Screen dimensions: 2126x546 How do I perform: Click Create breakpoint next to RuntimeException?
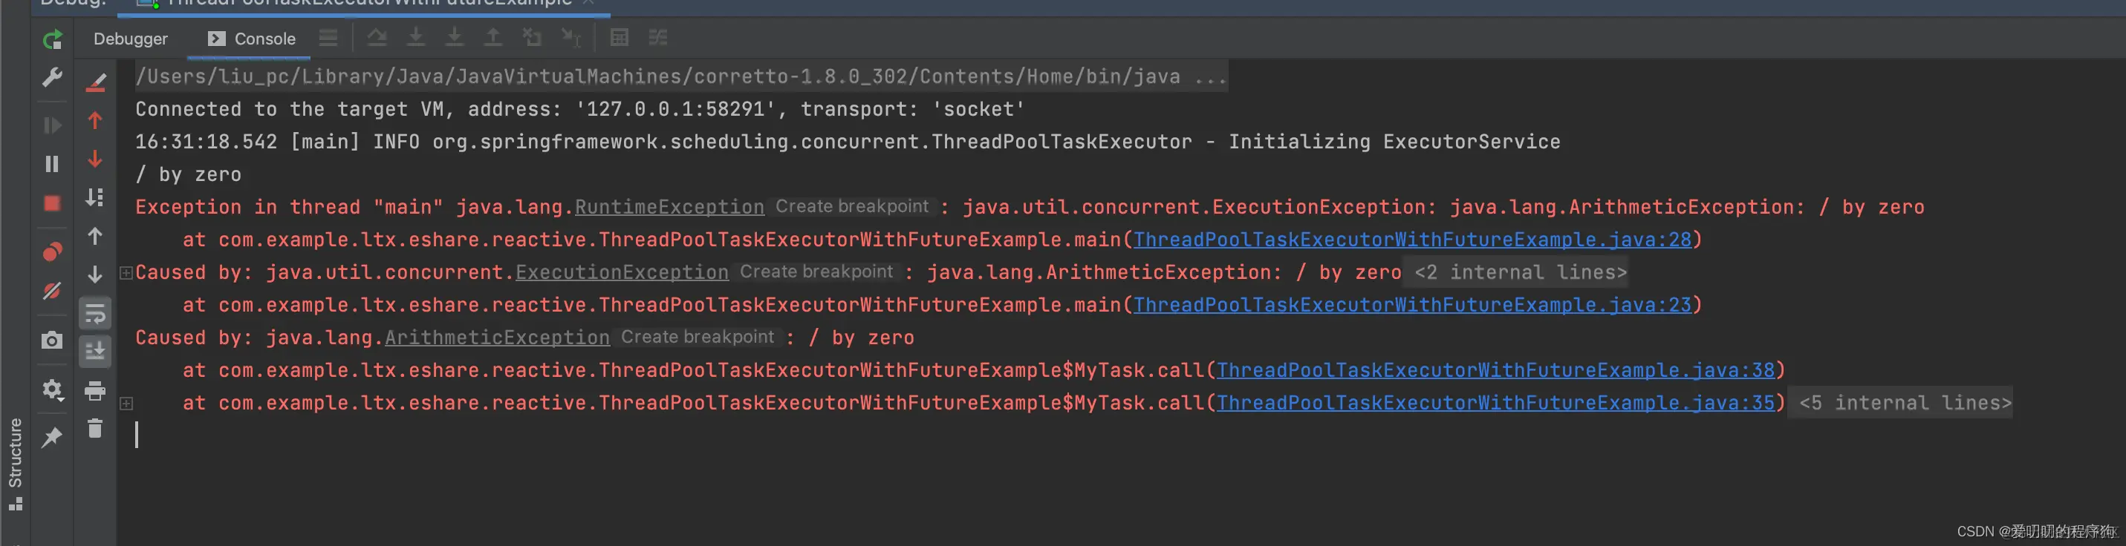click(x=852, y=207)
